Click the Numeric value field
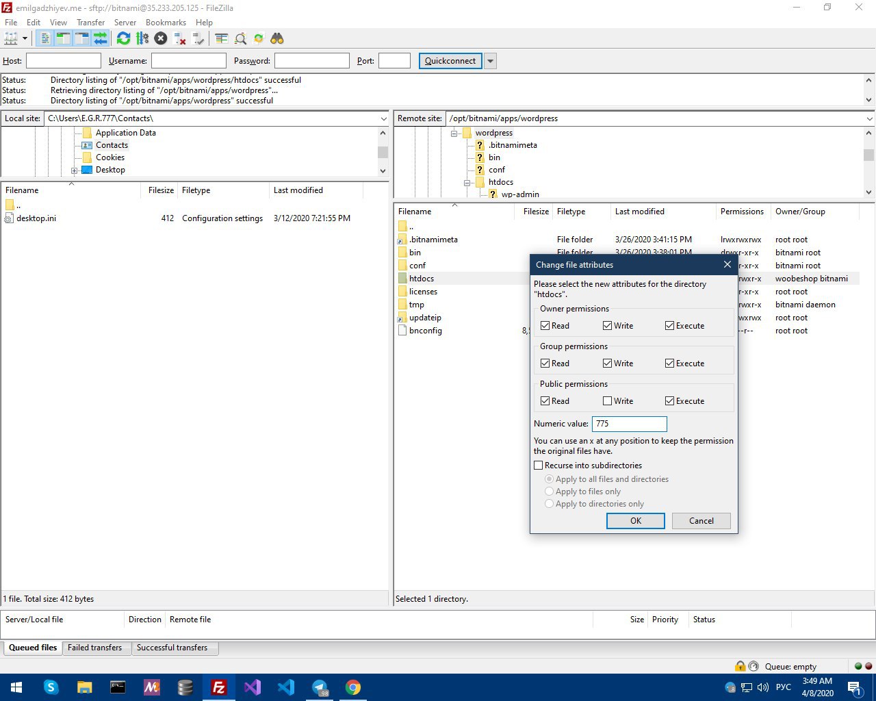Viewport: 876px width, 701px height. tap(630, 424)
